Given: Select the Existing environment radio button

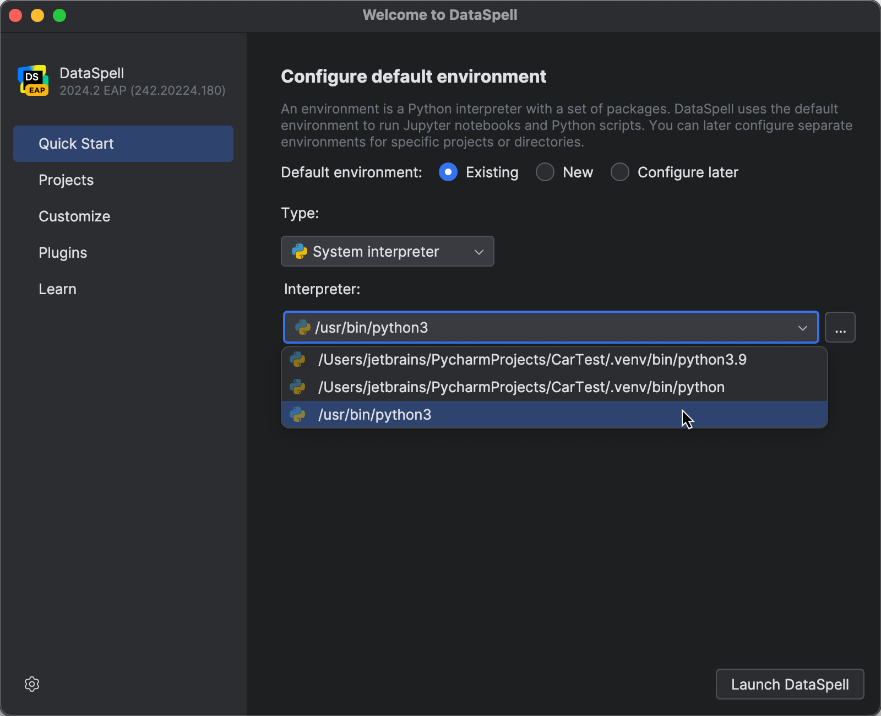Looking at the screenshot, I should click(x=448, y=172).
